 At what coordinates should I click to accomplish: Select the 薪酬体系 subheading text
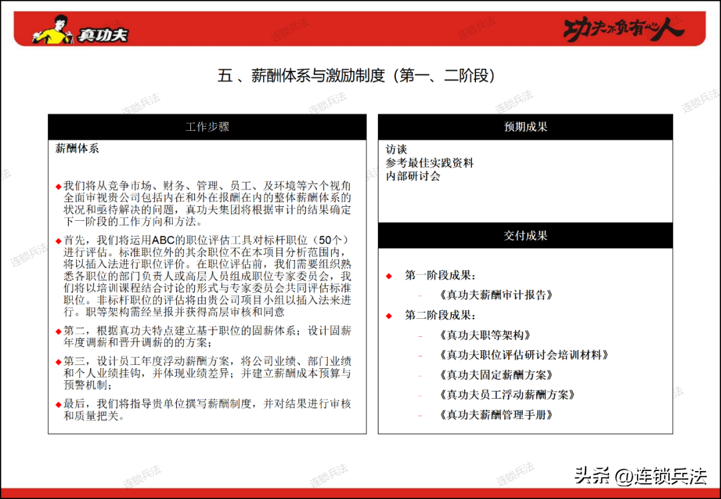click(77, 148)
